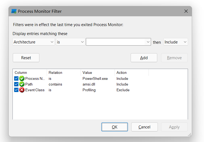Uncheck the Path filter checkbox

pos(16,84)
